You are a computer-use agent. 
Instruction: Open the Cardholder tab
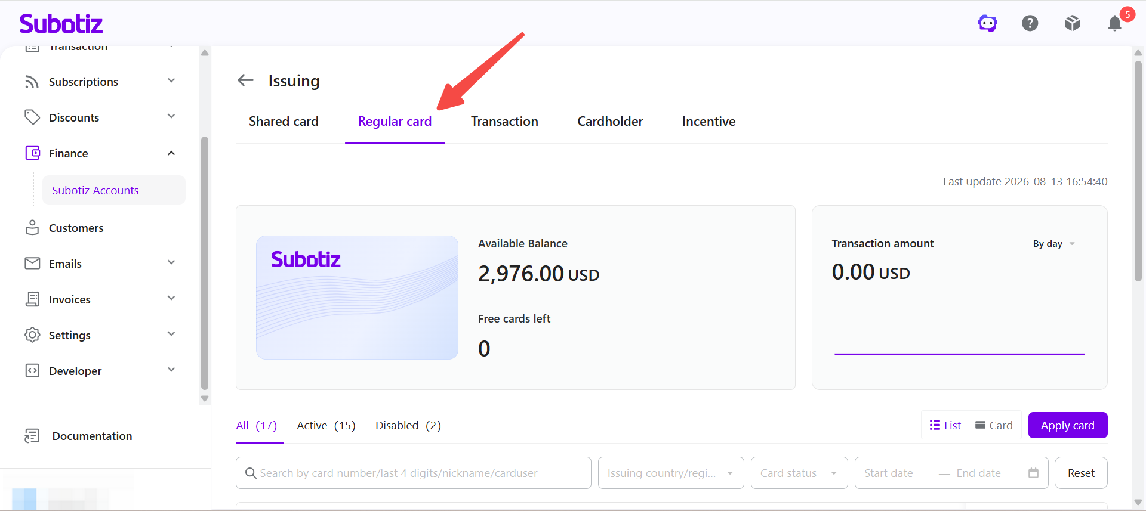[610, 121]
